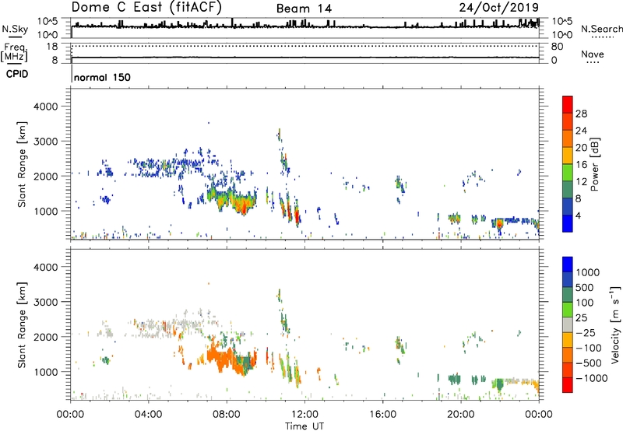
Task: Pick the red bottom segment of Velocity color bar
Action: 568,385
